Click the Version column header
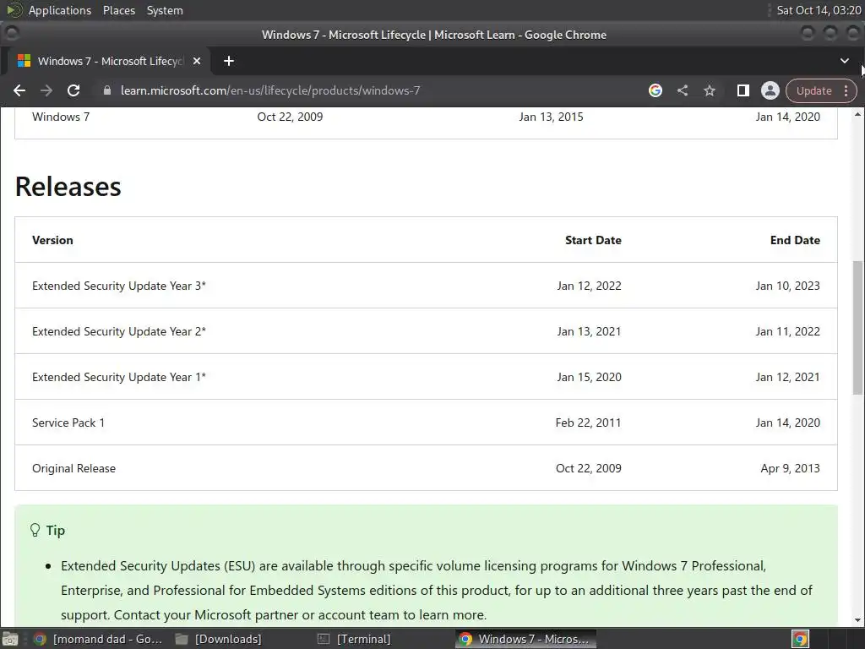 52,240
